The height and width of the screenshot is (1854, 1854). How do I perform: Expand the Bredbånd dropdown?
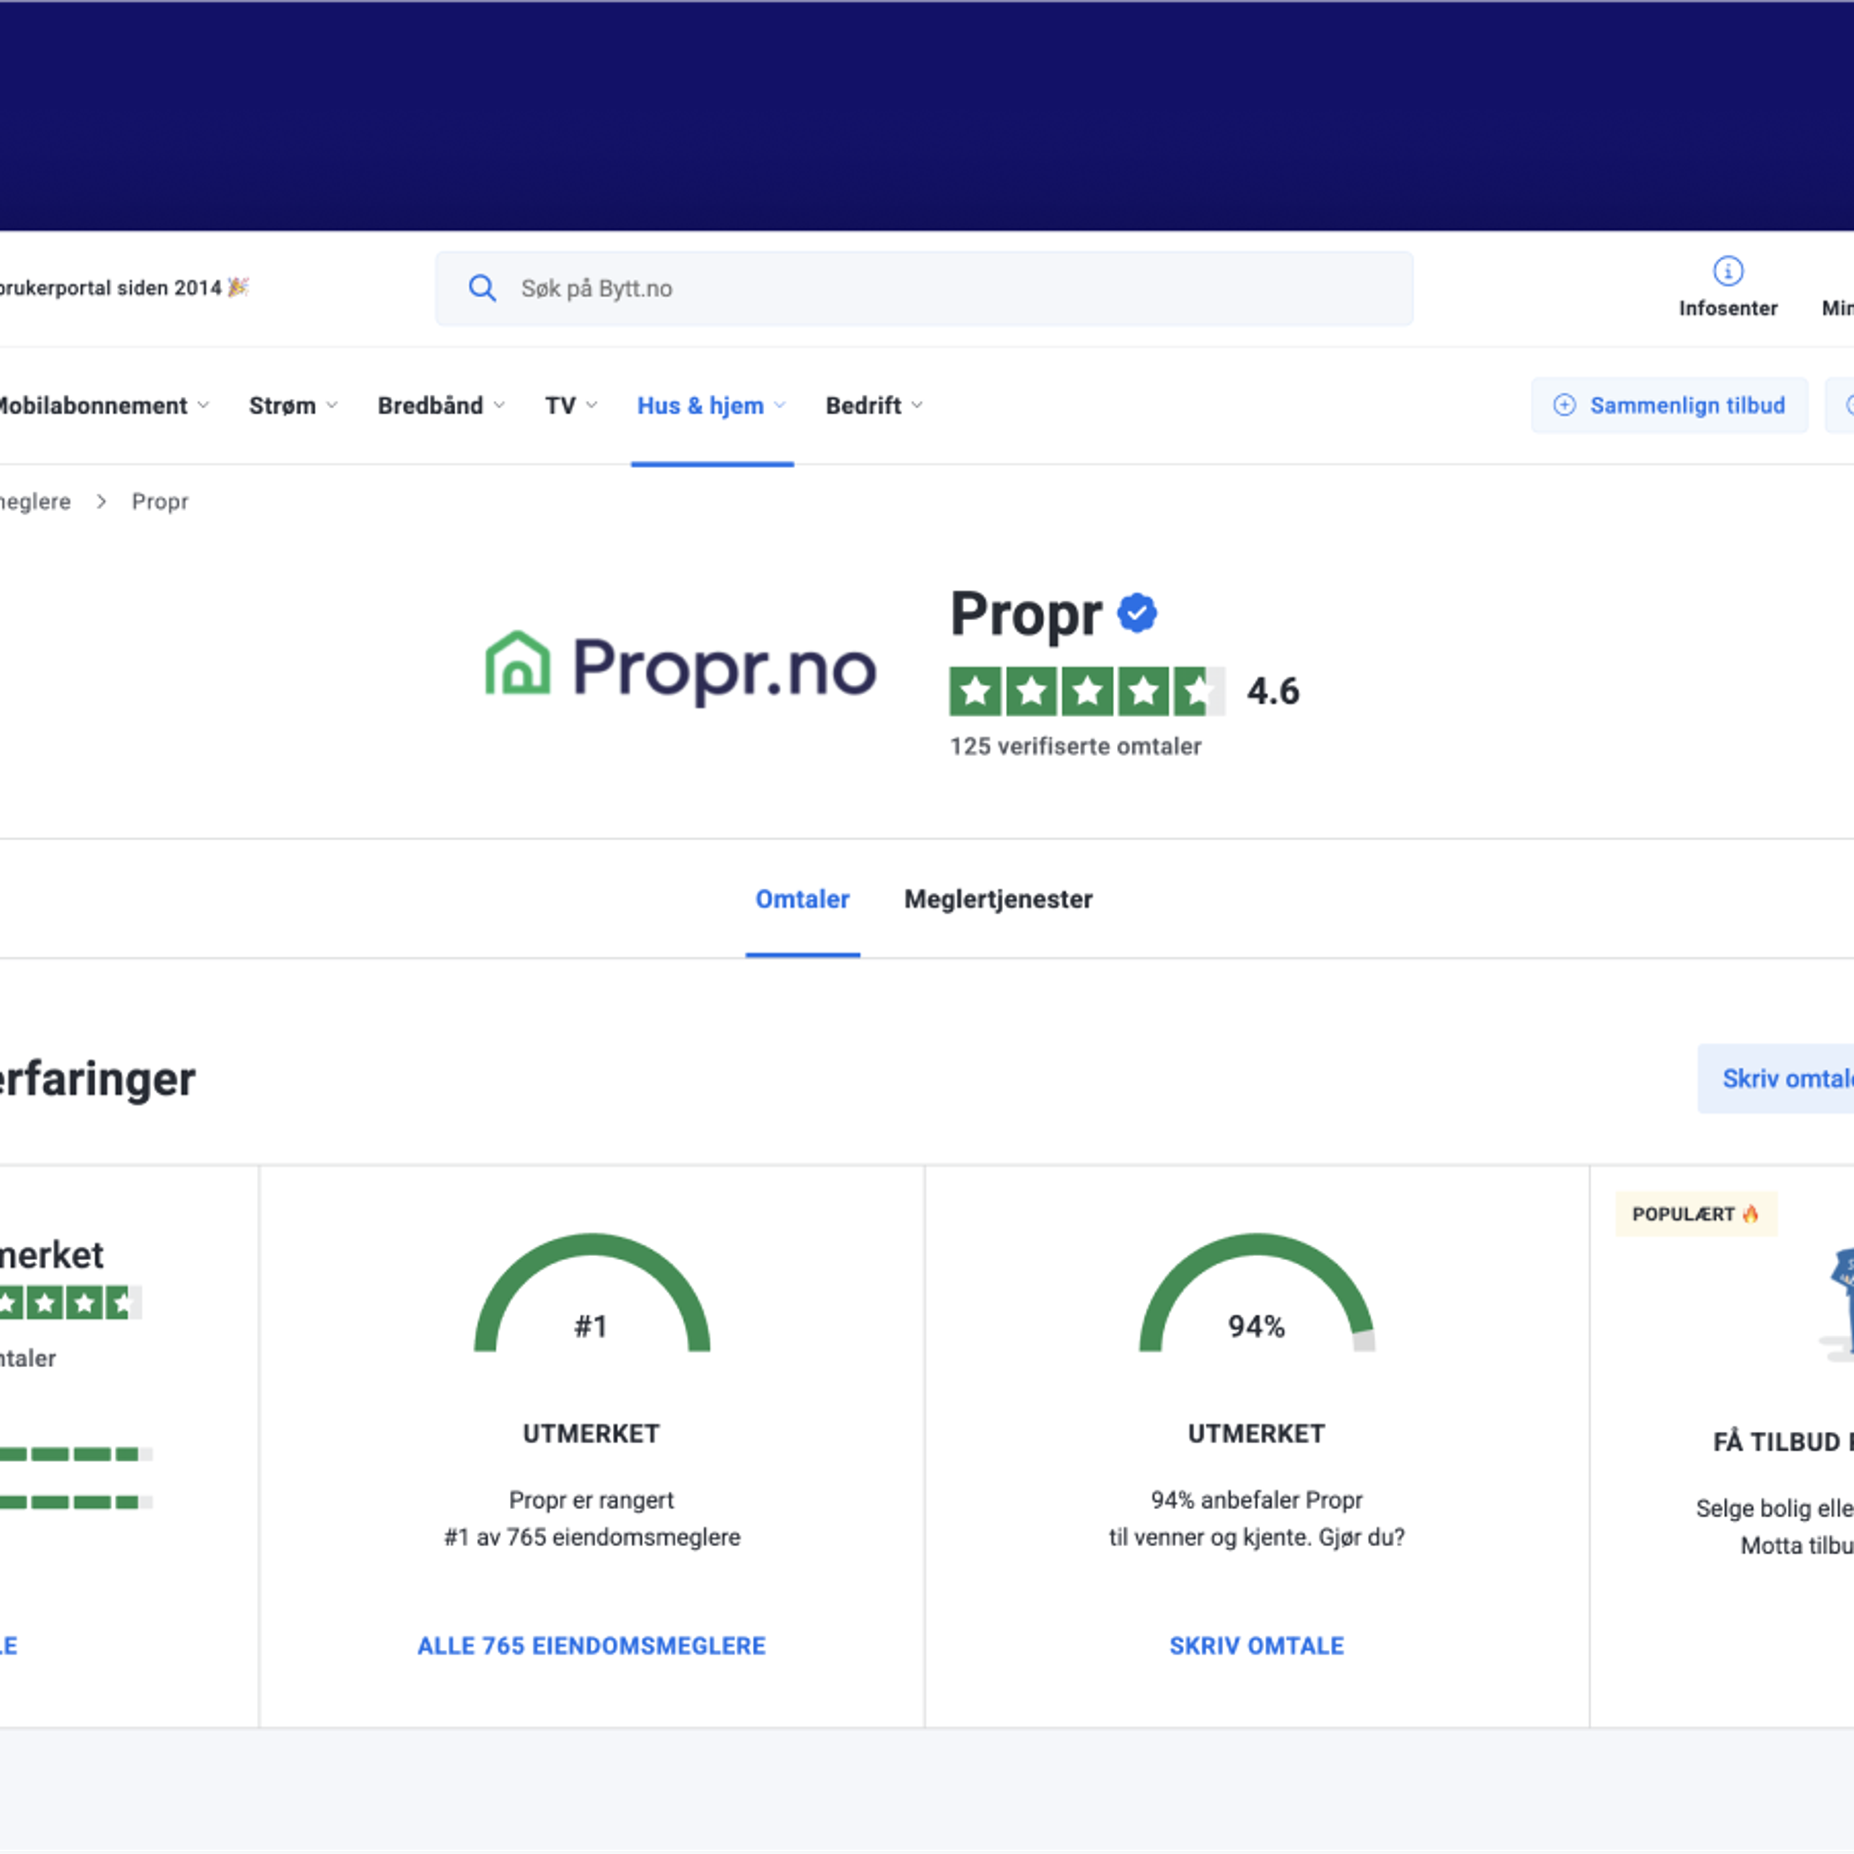pyautogui.click(x=440, y=406)
